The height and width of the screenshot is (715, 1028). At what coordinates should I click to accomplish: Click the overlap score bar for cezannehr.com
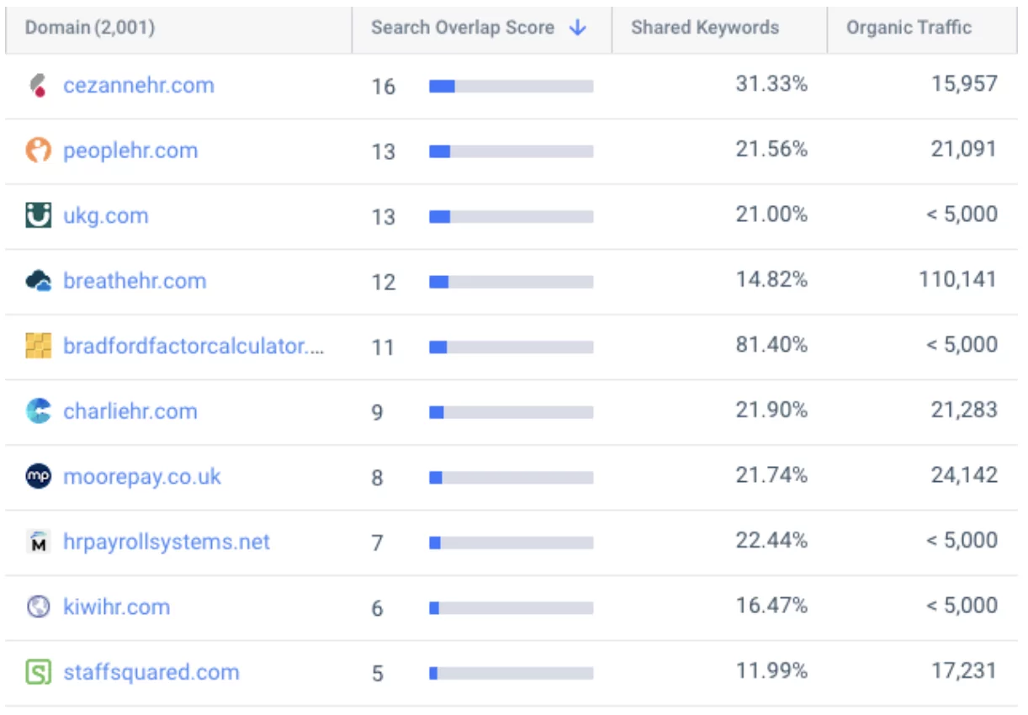pyautogui.click(x=511, y=86)
